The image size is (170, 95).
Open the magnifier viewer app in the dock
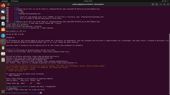coord(3,54)
